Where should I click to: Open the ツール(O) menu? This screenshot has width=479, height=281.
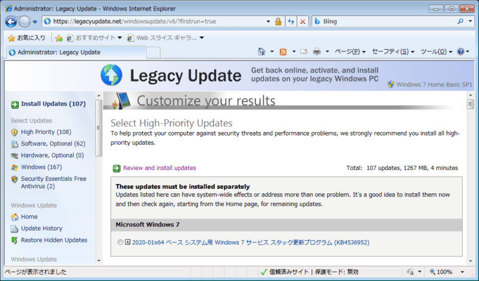(436, 51)
